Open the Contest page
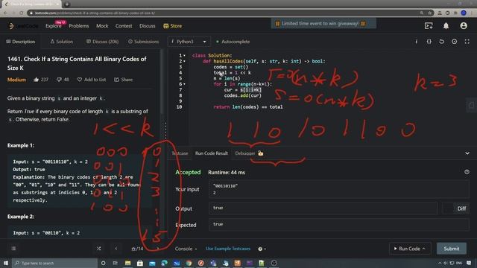The height and width of the screenshot is (268, 477). click(124, 26)
